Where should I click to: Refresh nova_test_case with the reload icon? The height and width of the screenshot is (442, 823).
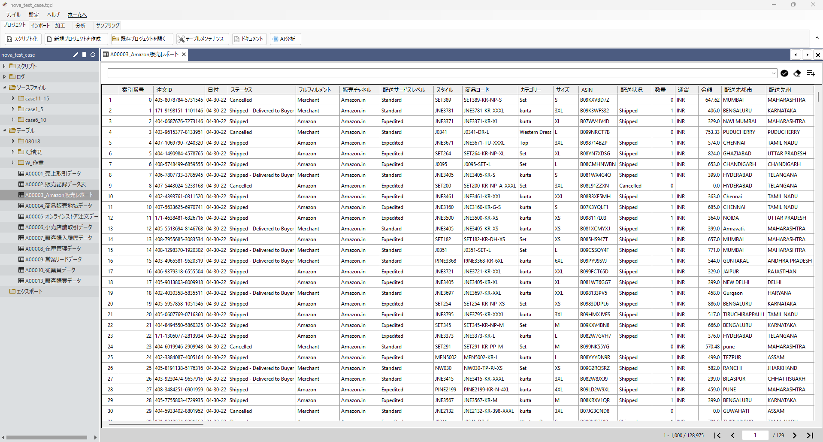[93, 54]
